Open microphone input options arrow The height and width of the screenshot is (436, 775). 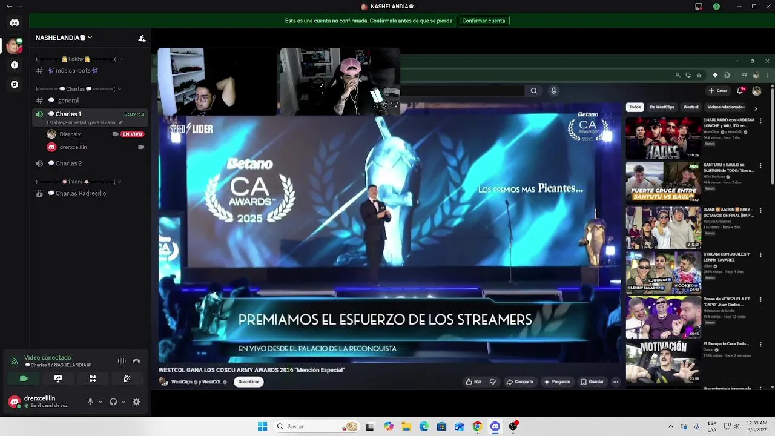pos(101,401)
